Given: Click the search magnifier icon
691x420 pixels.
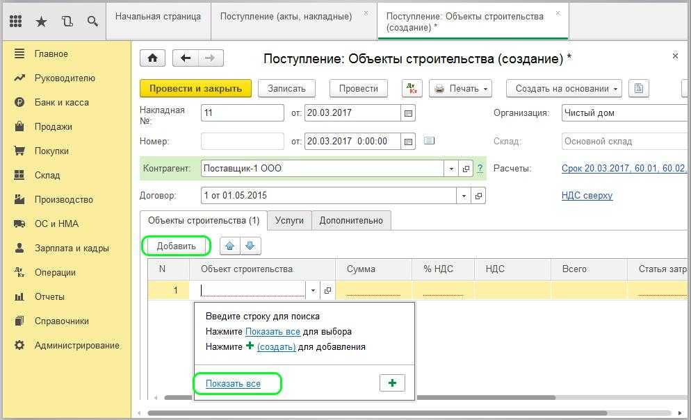Looking at the screenshot, I should pyautogui.click(x=92, y=21).
